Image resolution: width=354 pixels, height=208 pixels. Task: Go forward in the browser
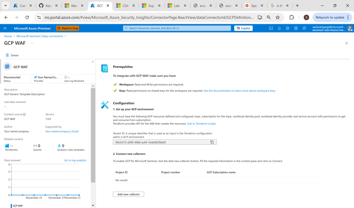pyautogui.click(x=17, y=17)
